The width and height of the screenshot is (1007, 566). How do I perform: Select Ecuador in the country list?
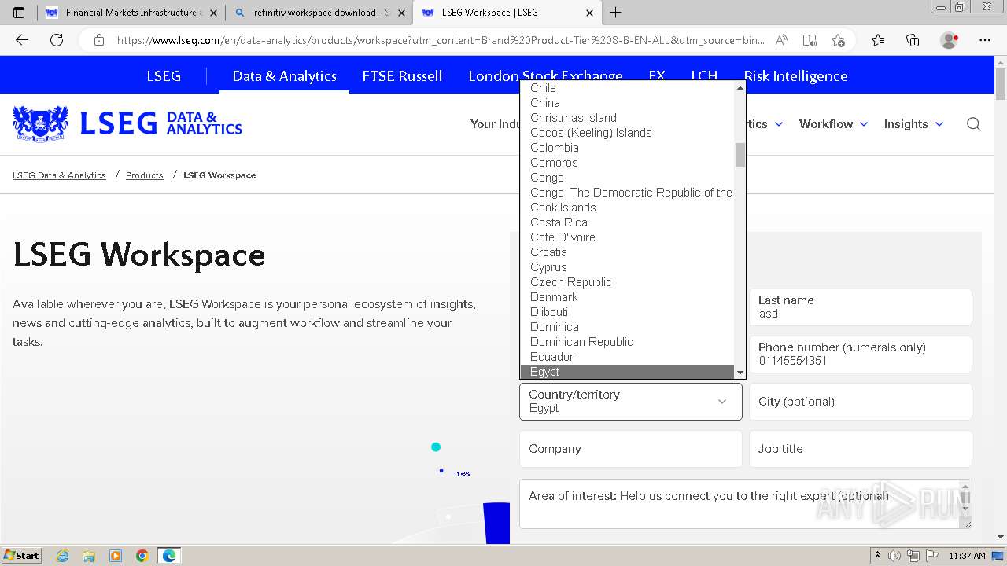point(551,357)
